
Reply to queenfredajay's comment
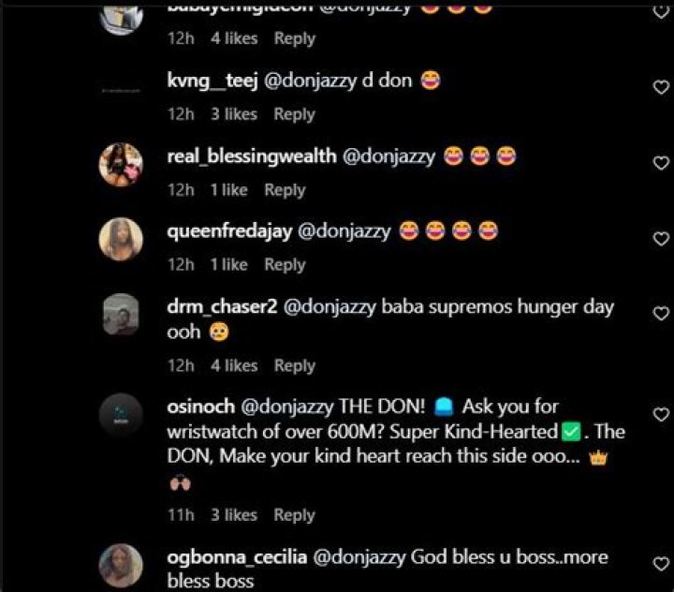[285, 265]
